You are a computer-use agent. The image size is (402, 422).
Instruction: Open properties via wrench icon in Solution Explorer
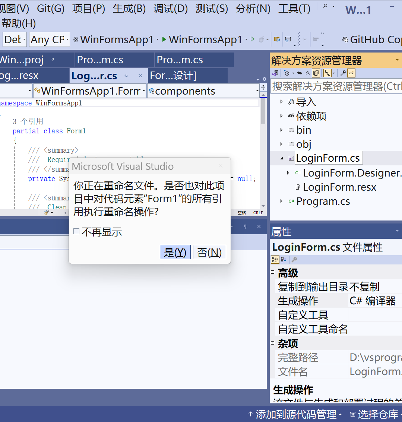click(343, 73)
